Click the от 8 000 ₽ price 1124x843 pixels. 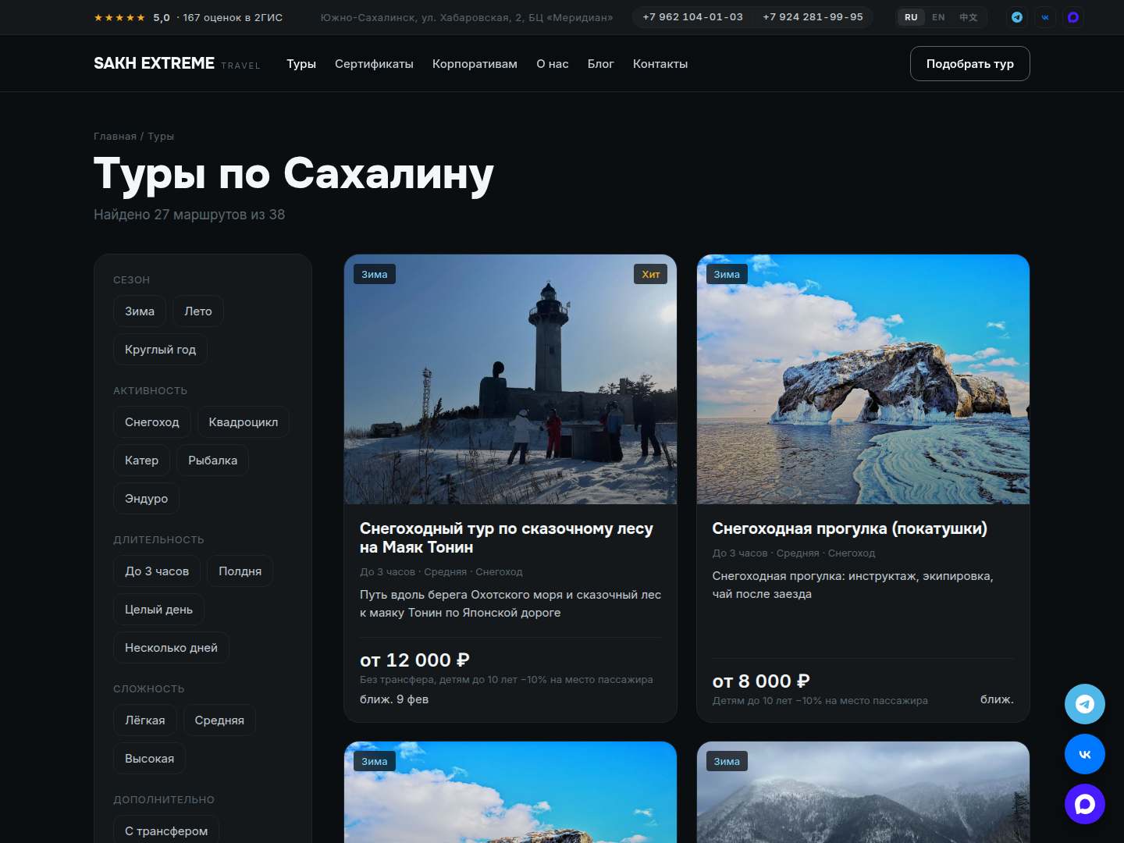click(761, 681)
